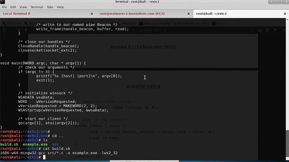The width and height of the screenshot is (289, 162).
Task: Open the File menu
Action: coord(4,7)
